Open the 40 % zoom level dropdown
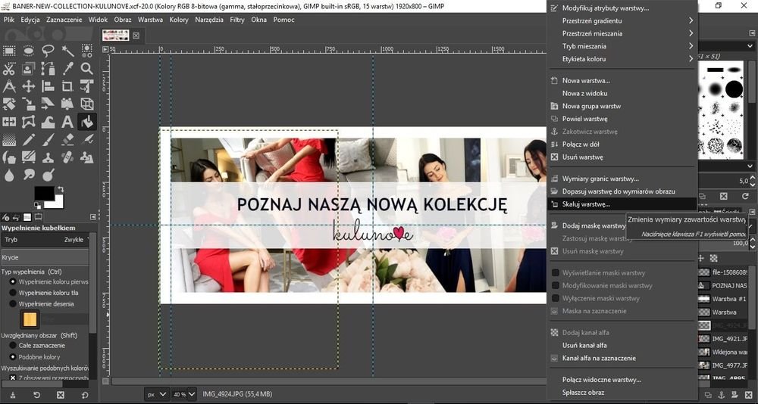The width and height of the screenshot is (758, 404). tap(185, 394)
